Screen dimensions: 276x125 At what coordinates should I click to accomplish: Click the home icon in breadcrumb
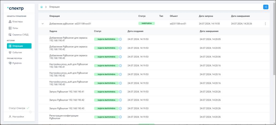41,7
